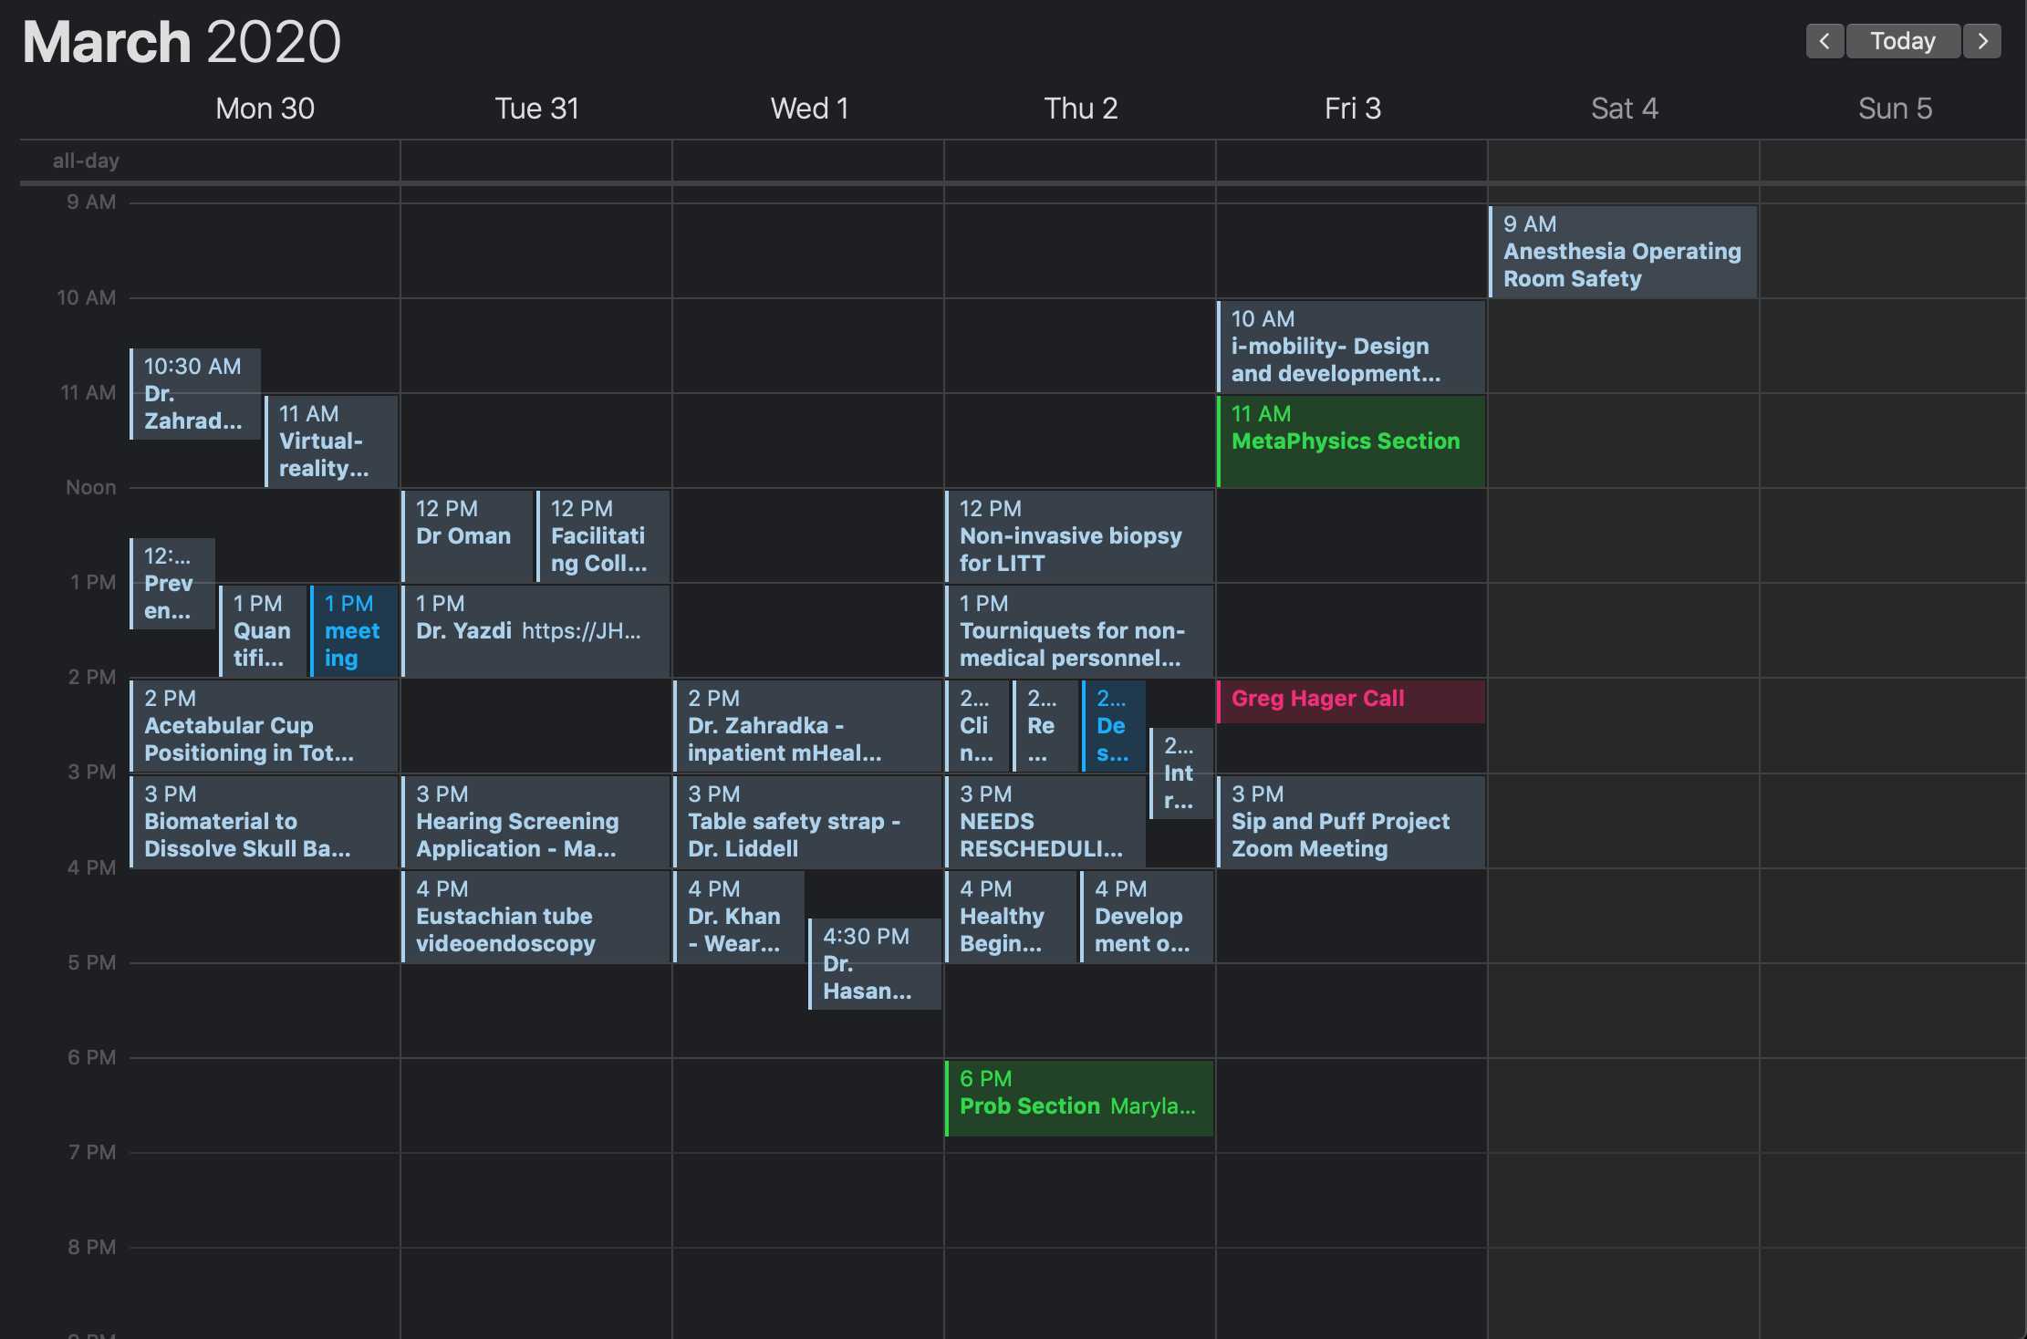This screenshot has width=2027, height=1339.
Task: Open Eustachian tube videoendoscopy event
Action: click(x=535, y=917)
